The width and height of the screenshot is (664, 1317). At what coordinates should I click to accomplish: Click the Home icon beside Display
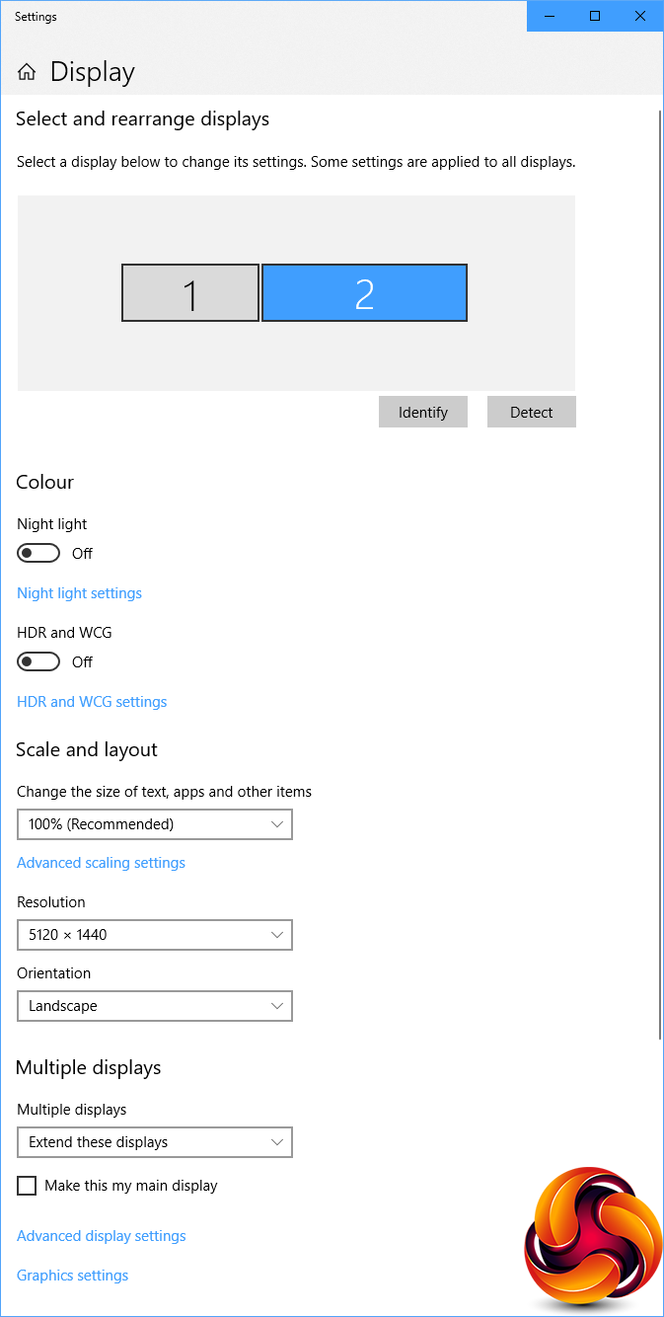[x=27, y=72]
